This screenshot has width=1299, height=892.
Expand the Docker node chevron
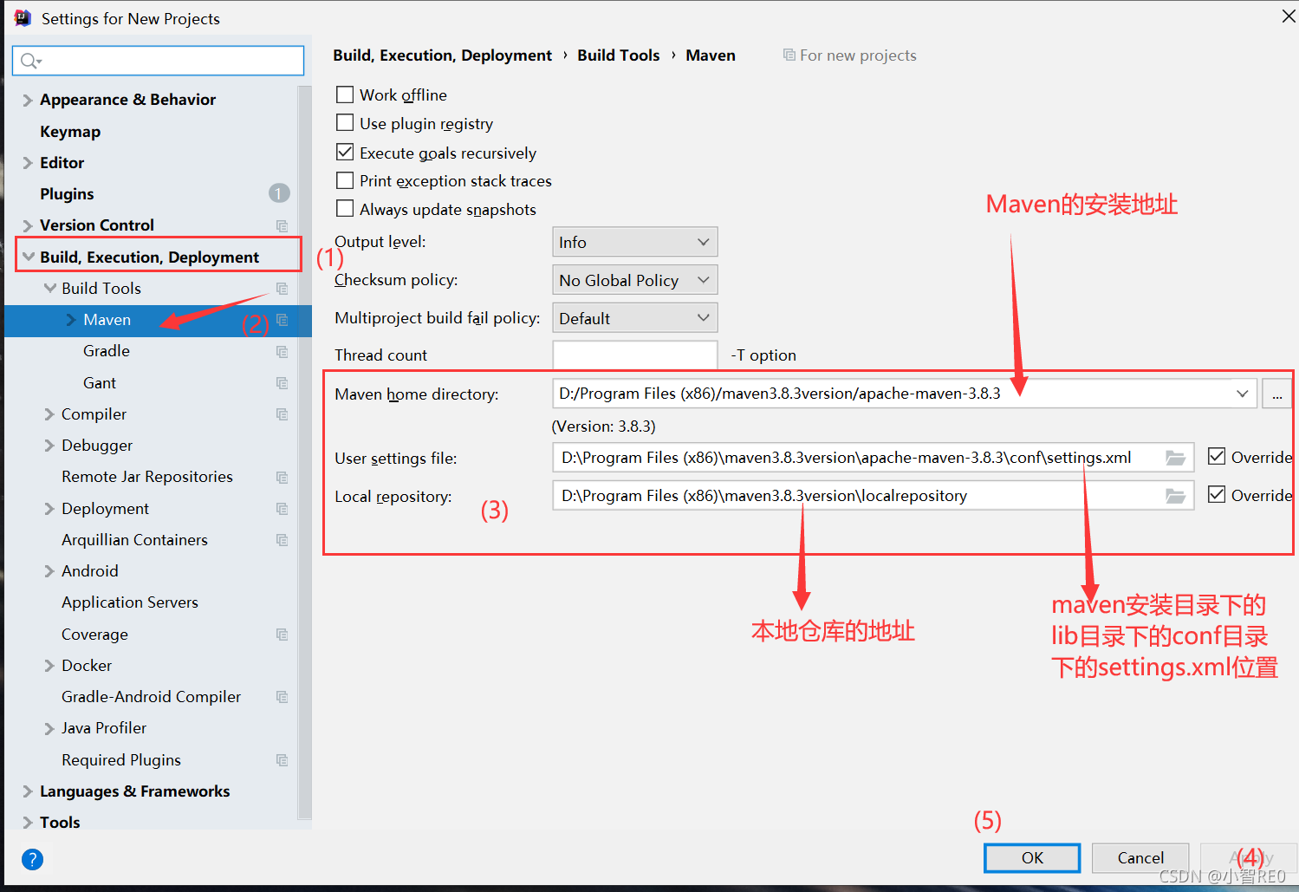49,666
